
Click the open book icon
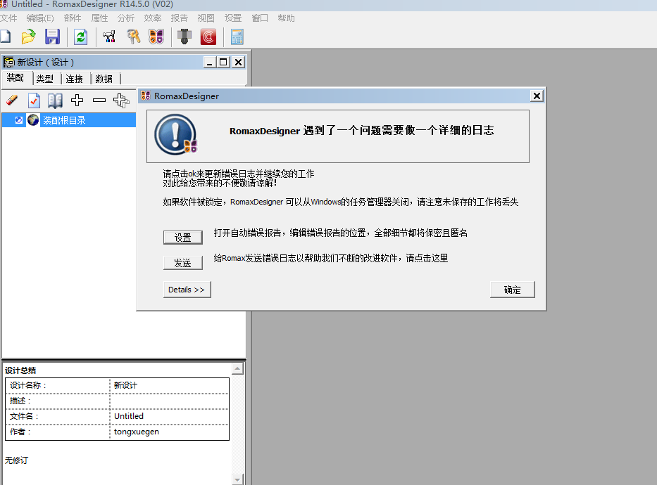(x=55, y=101)
